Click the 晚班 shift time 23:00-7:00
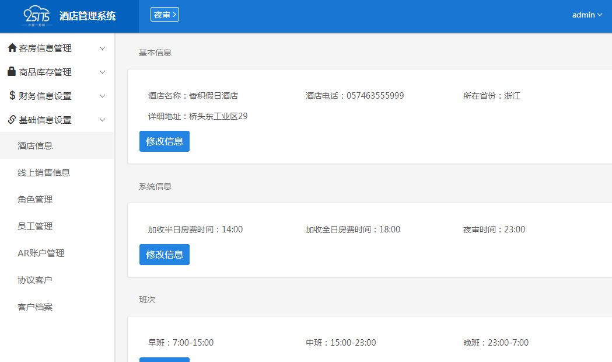 508,343
